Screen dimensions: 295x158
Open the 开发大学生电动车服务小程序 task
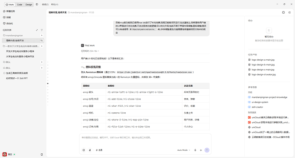20,51
